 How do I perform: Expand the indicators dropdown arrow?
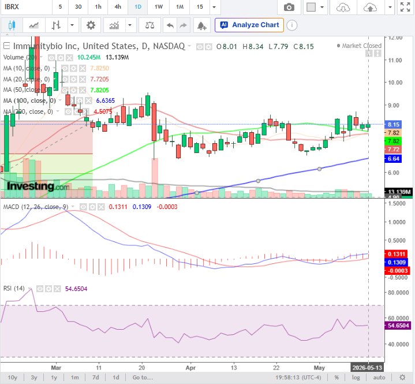pyautogui.click(x=130, y=25)
